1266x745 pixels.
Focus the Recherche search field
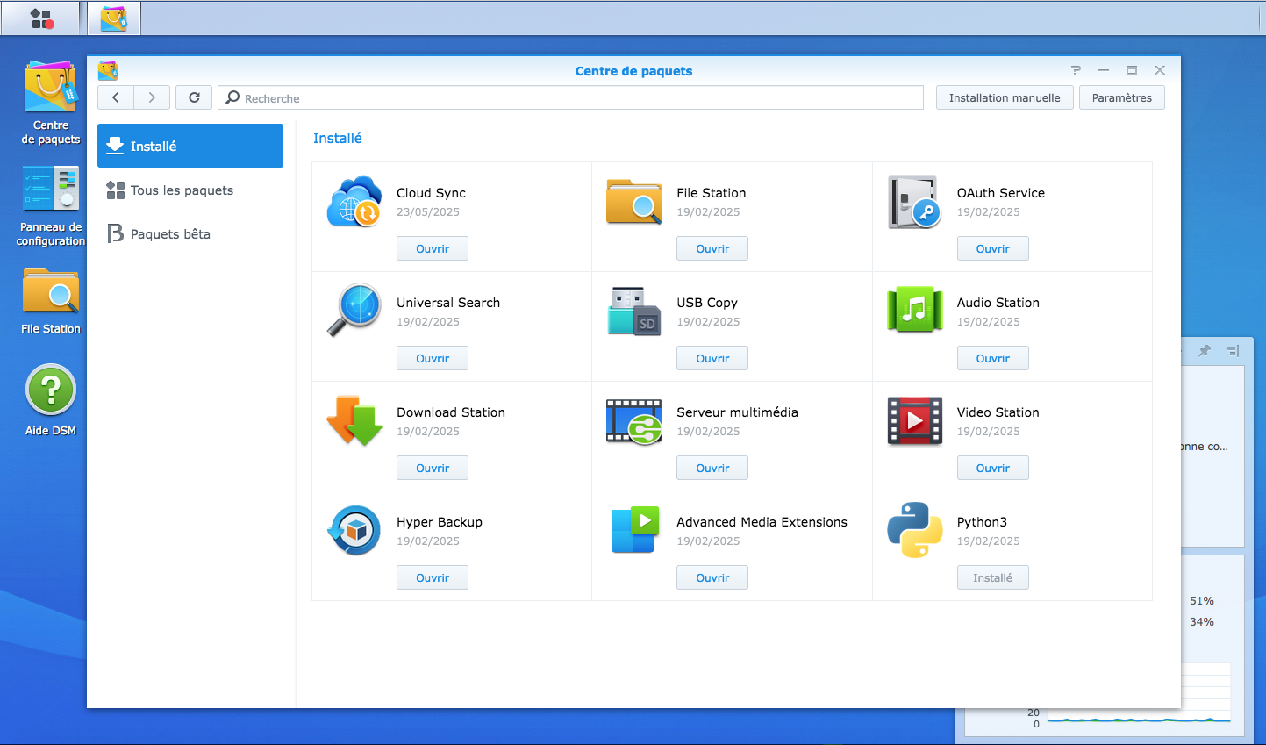click(570, 97)
